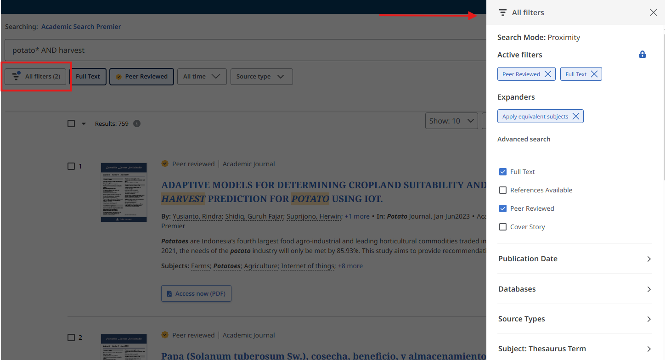665x360 pixels.
Task: Open the Source type dropdown
Action: tap(261, 77)
